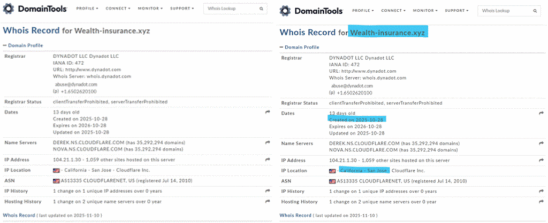Collapse Domain Profile section in left page

23,45
